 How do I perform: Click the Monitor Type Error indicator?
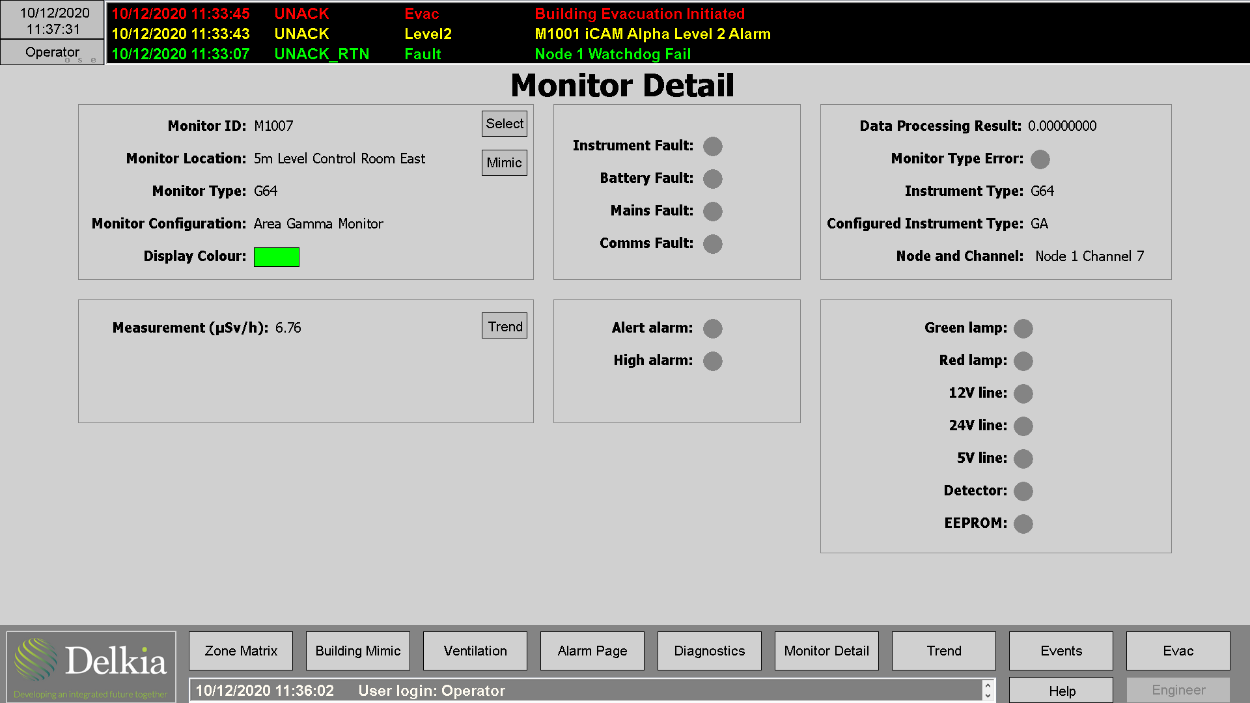pyautogui.click(x=1040, y=159)
